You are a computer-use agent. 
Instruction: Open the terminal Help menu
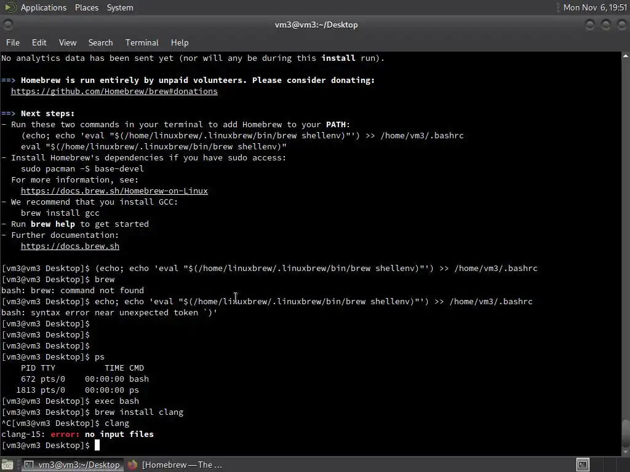tap(180, 42)
